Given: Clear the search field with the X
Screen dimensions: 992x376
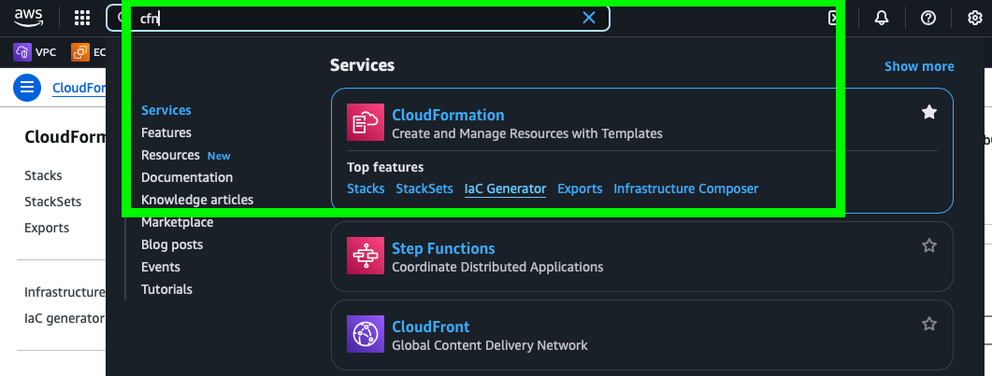Looking at the screenshot, I should click(589, 18).
